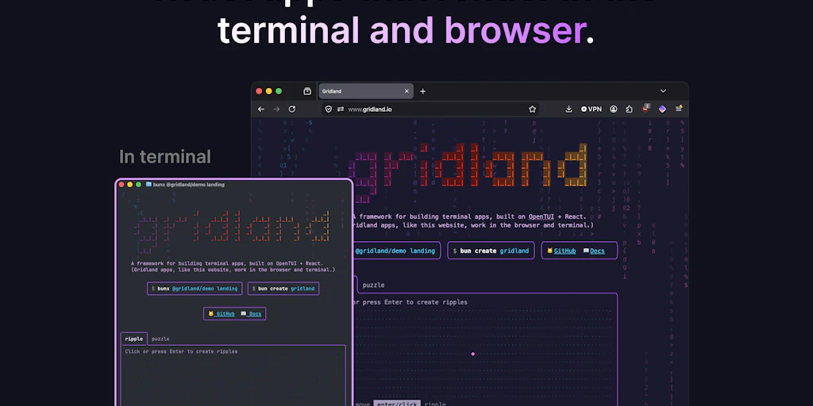Viewport: 813px width, 406px height.
Task: Click GitHub link in terminal window
Action: (x=225, y=314)
